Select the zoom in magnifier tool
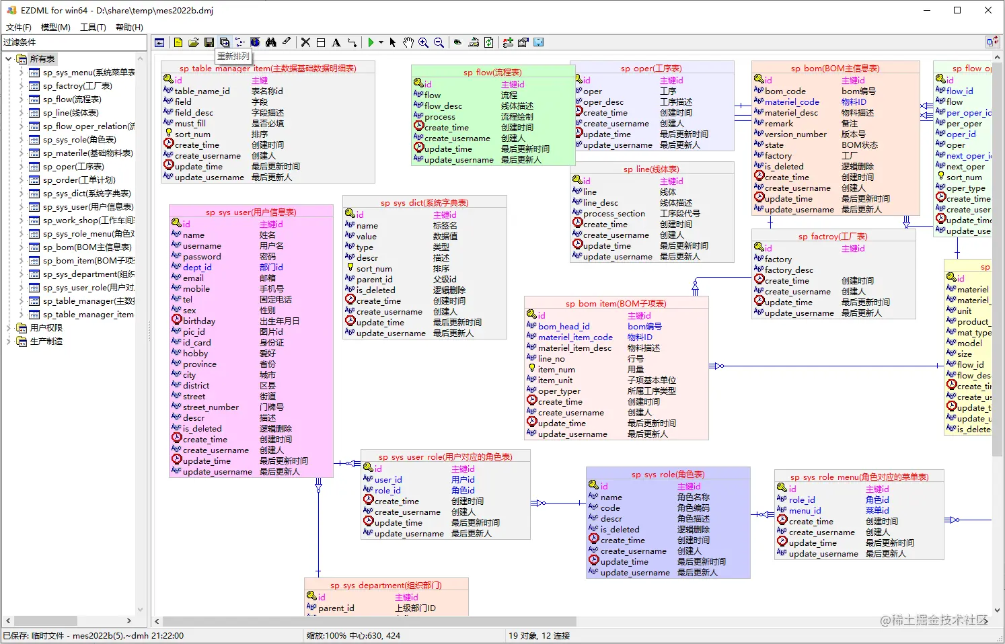 pos(423,42)
